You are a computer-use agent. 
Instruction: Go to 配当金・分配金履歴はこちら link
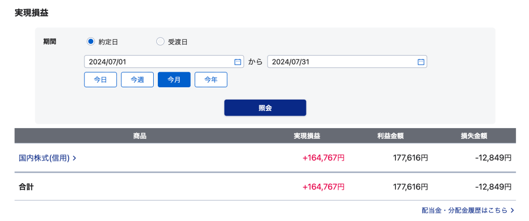tap(464, 211)
